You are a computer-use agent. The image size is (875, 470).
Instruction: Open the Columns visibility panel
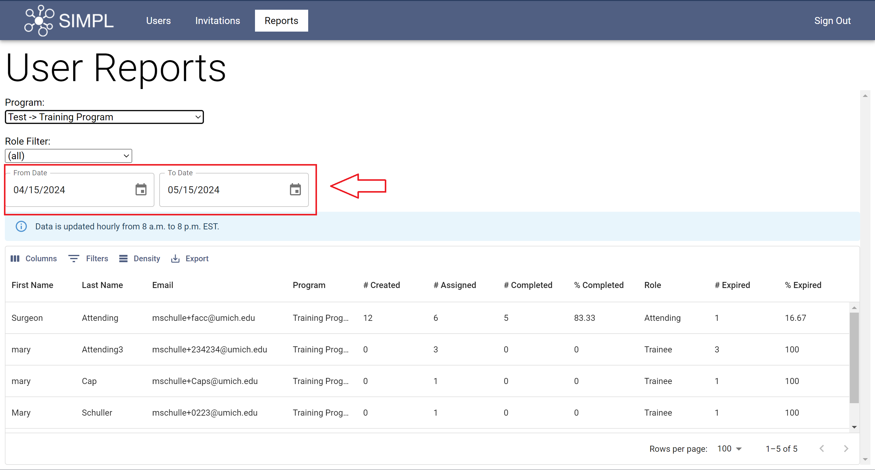[x=34, y=259]
